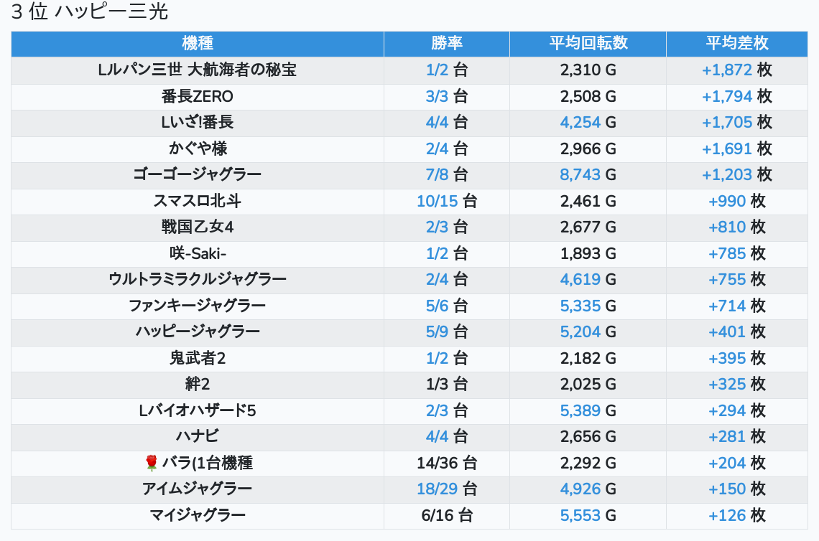The image size is (819, 541).
Task: Select the 咲-Saki- machine name
Action: 198,253
